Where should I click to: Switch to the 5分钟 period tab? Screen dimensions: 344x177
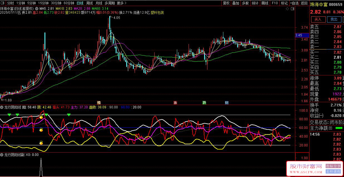tap(32, 3)
